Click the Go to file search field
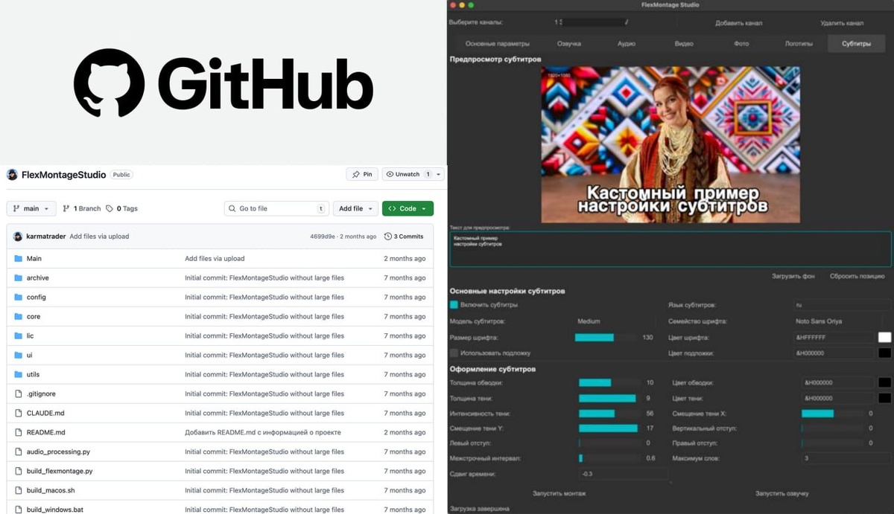Screen dimensions: 894x514 click(276, 209)
